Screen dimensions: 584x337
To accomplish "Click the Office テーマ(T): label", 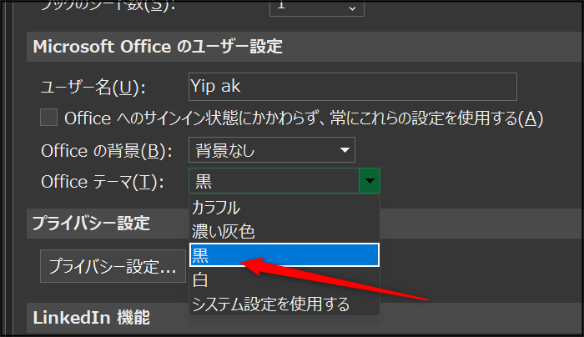I will coord(103,182).
